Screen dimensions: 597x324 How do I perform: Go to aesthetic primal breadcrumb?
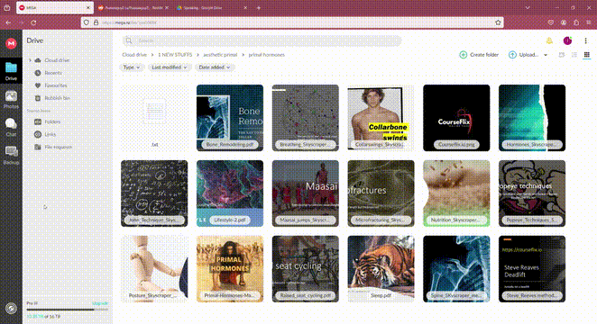(x=220, y=55)
